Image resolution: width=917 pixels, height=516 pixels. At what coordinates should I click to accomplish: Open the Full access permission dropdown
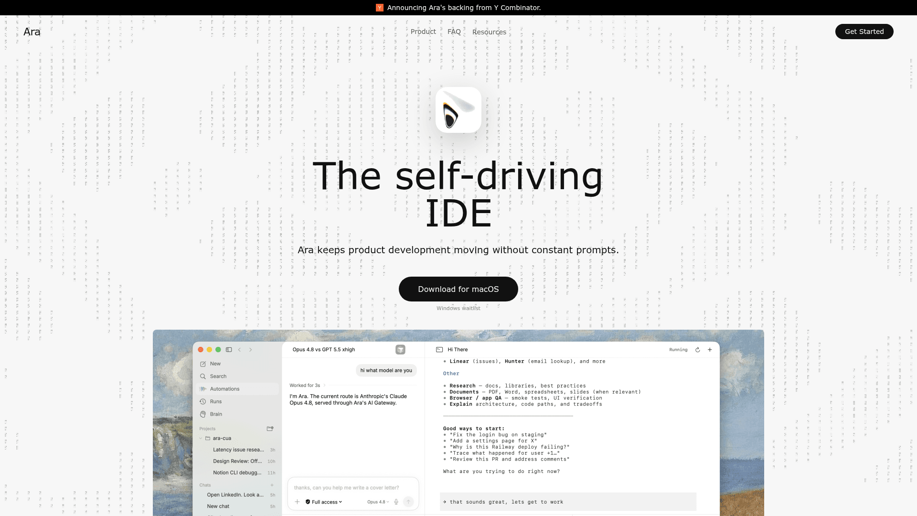(324, 502)
